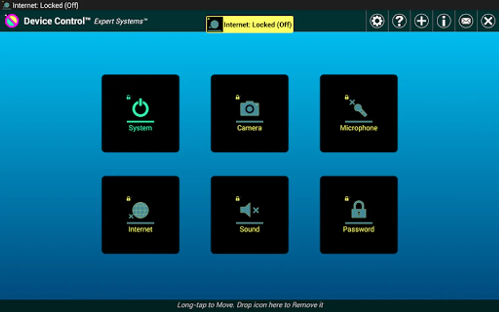Viewport: 499px width, 312px height.
Task: Tap the Internet: Locked (Off) yellow notification
Action: pos(249,24)
